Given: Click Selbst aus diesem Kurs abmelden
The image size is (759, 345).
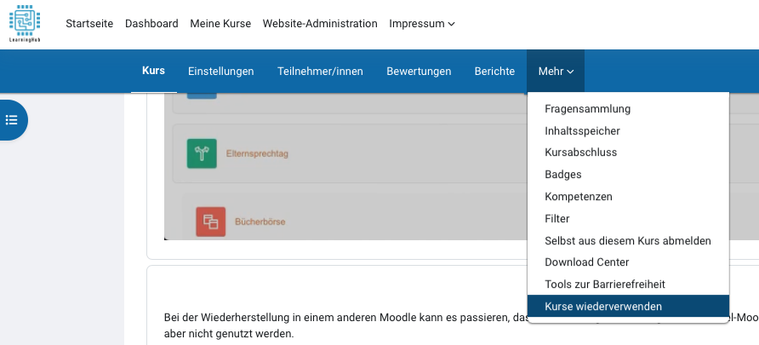Looking at the screenshot, I should (x=627, y=241).
